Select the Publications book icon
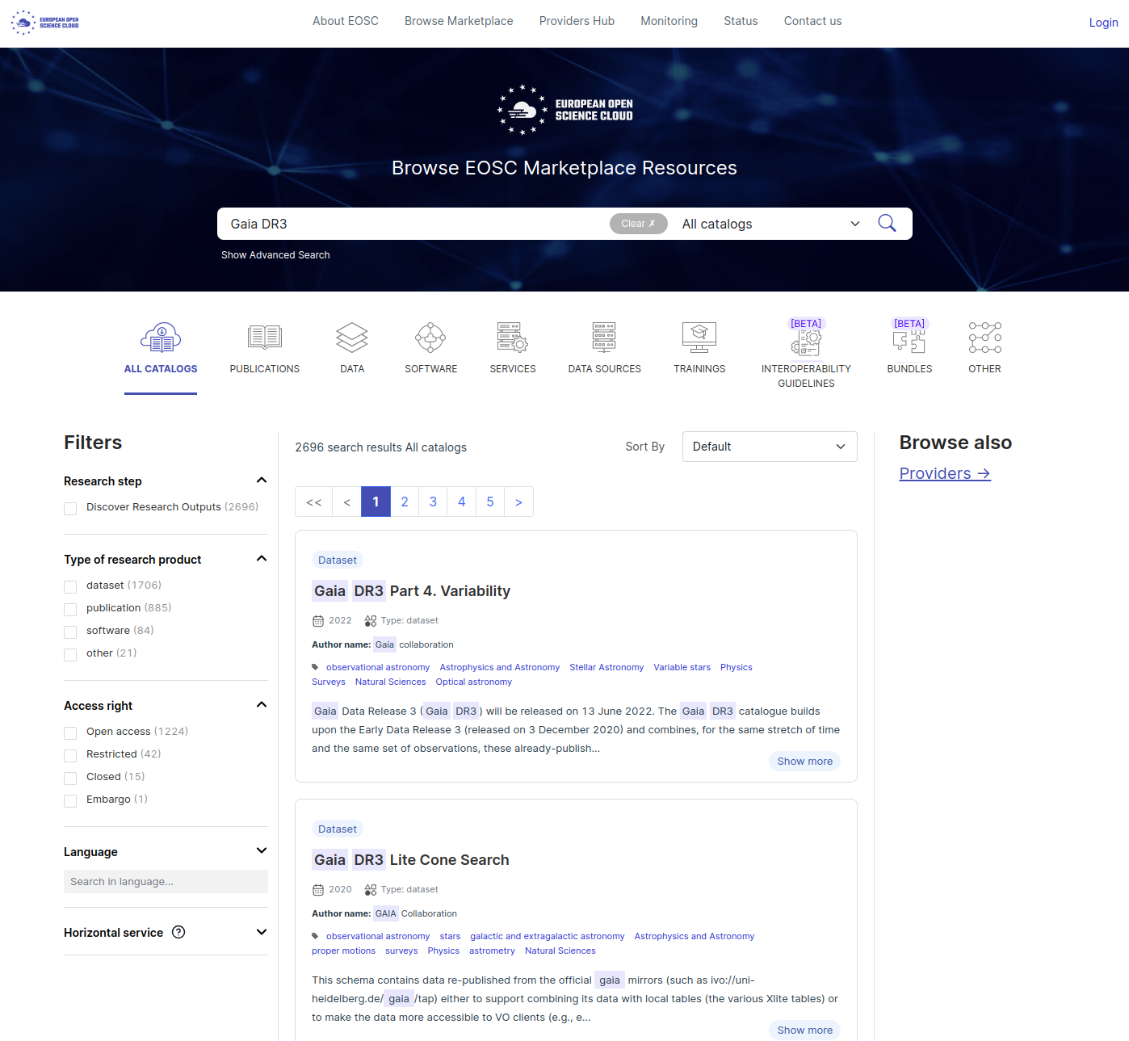The image size is (1129, 1041). pyautogui.click(x=265, y=338)
